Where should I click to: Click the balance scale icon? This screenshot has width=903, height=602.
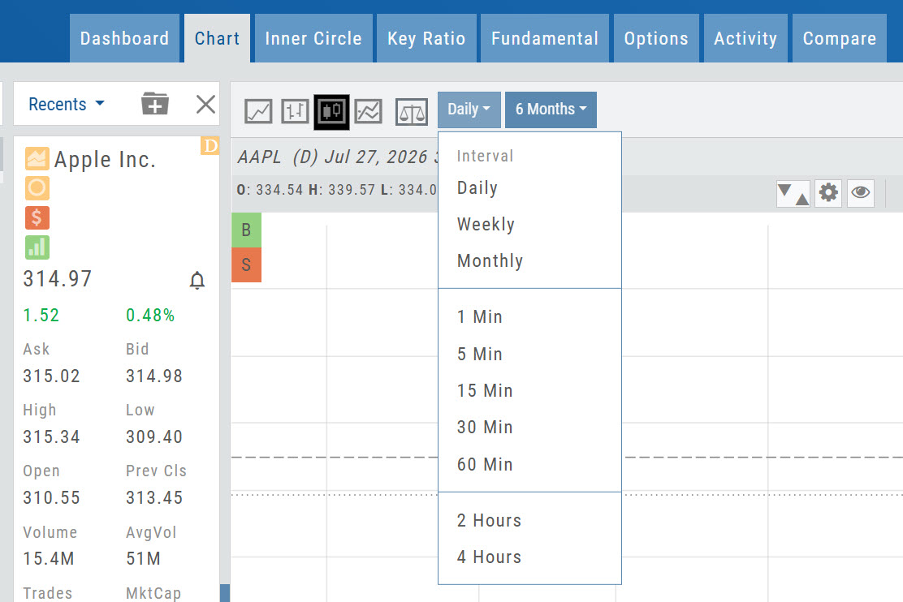pos(412,112)
